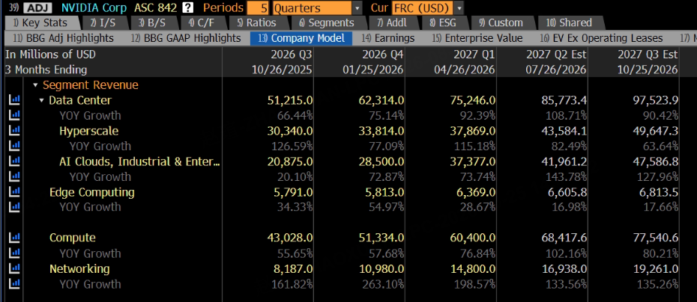Viewport: 697px width, 302px height.
Task: Open chart icon for Data Center row
Action: [x=14, y=100]
